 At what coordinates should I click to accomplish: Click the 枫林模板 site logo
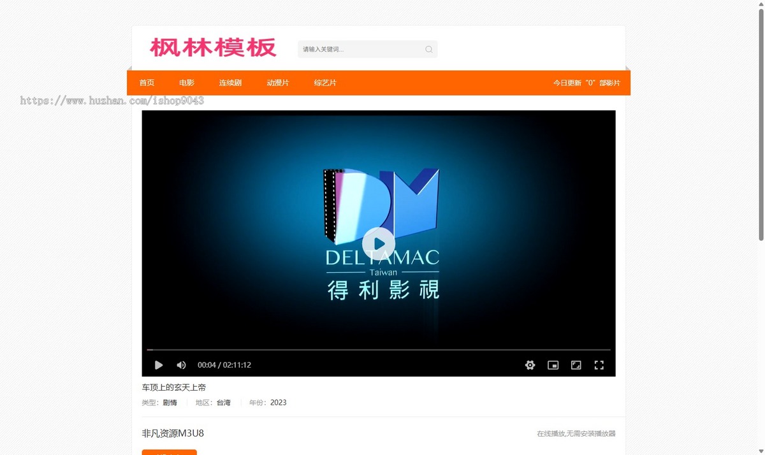(x=213, y=48)
